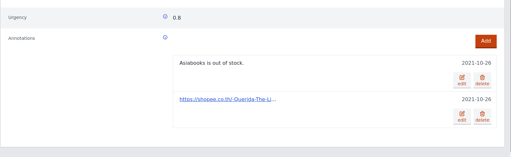
Task: Click the Urgency field label
Action: pyautogui.click(x=17, y=17)
